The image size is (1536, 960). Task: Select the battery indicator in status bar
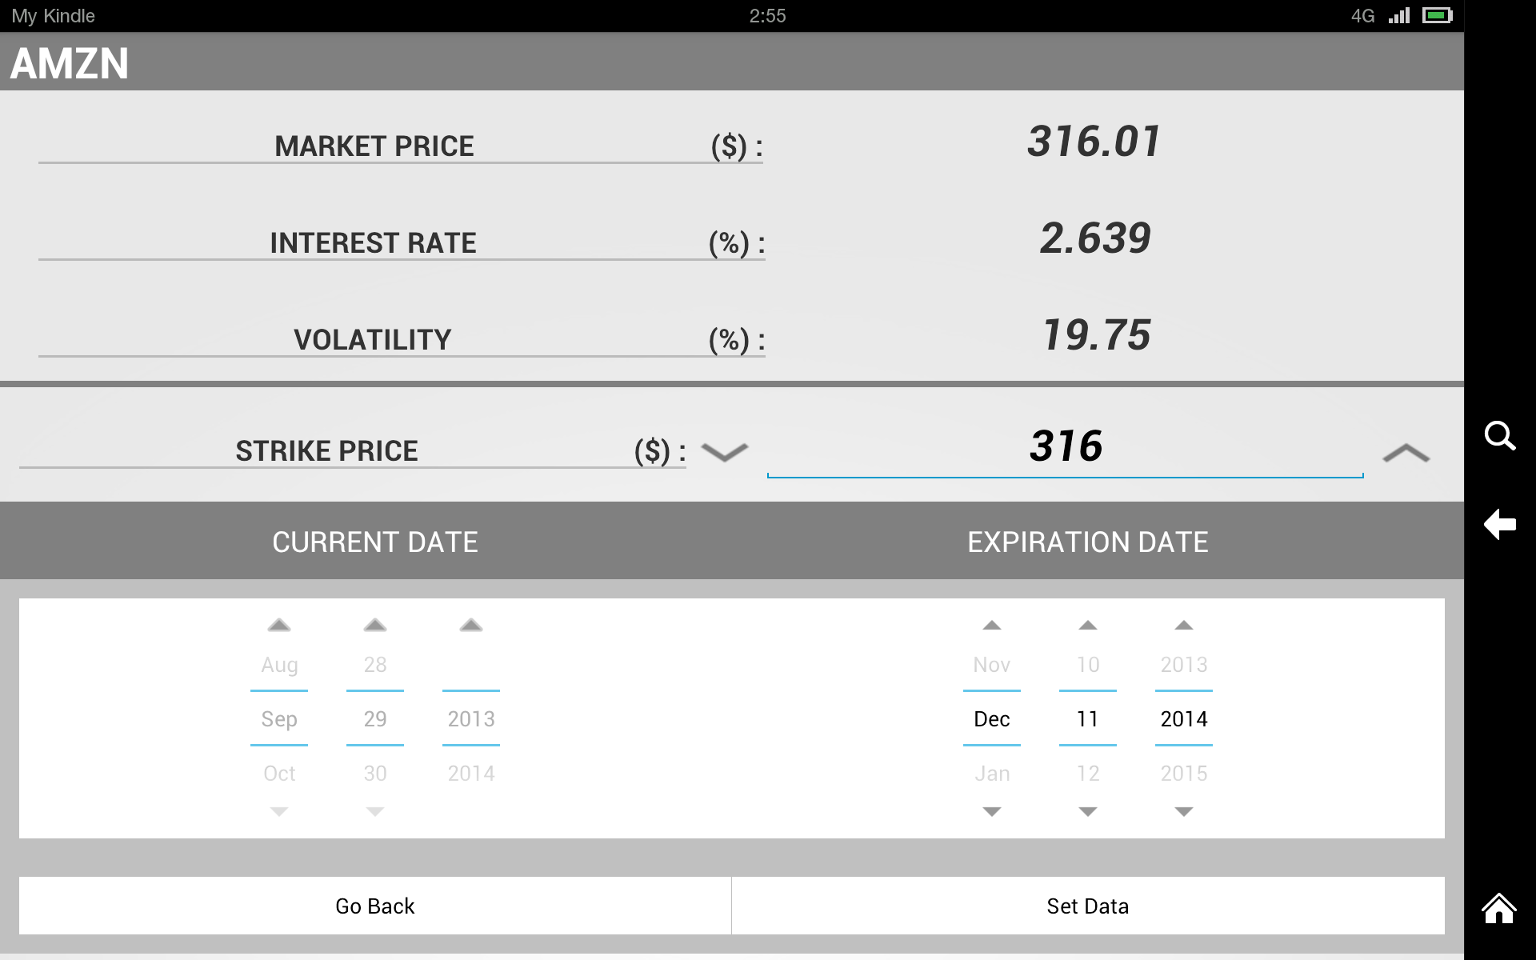(1436, 14)
